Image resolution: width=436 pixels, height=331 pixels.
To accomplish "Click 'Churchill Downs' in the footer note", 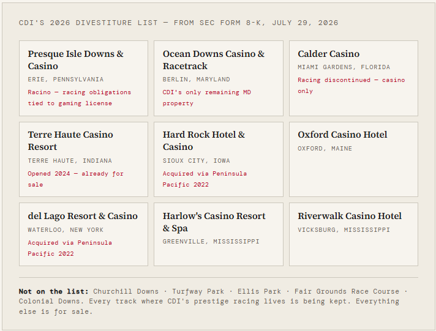I will (x=126, y=291).
